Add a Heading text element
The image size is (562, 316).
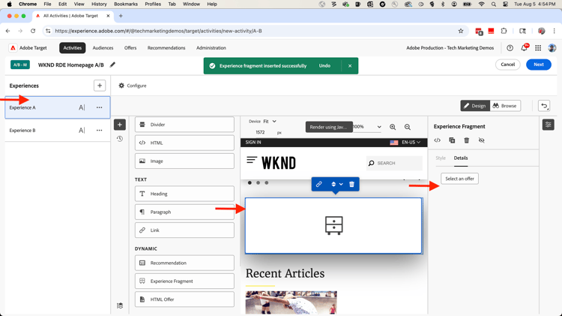[184, 194]
